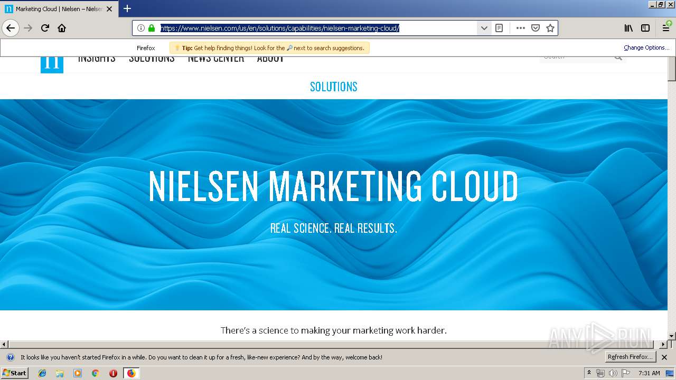Click the Refresh Firefox button
The width and height of the screenshot is (676, 380).
point(630,357)
